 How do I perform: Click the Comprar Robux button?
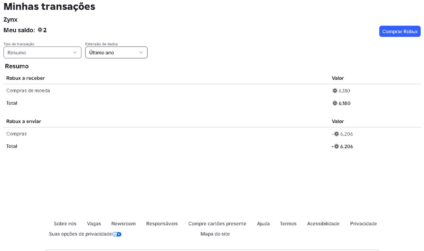point(400,31)
